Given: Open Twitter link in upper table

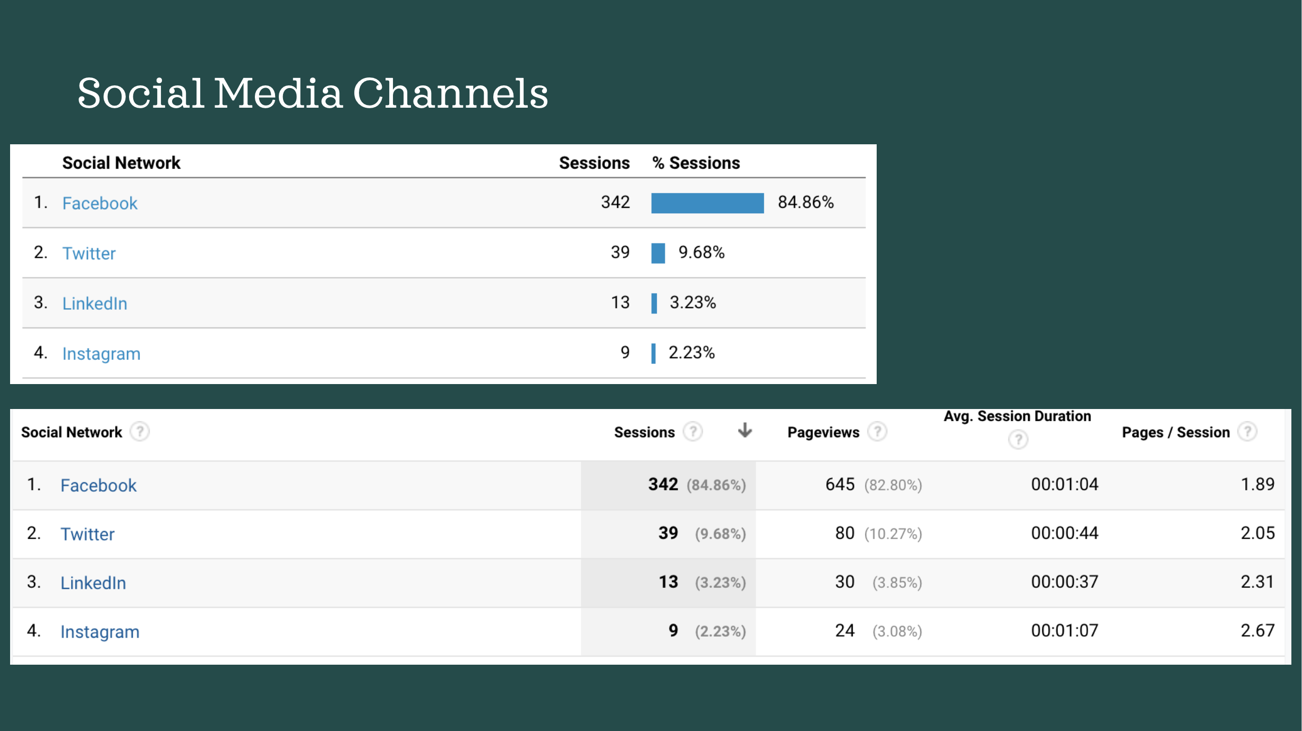Looking at the screenshot, I should [x=89, y=254].
